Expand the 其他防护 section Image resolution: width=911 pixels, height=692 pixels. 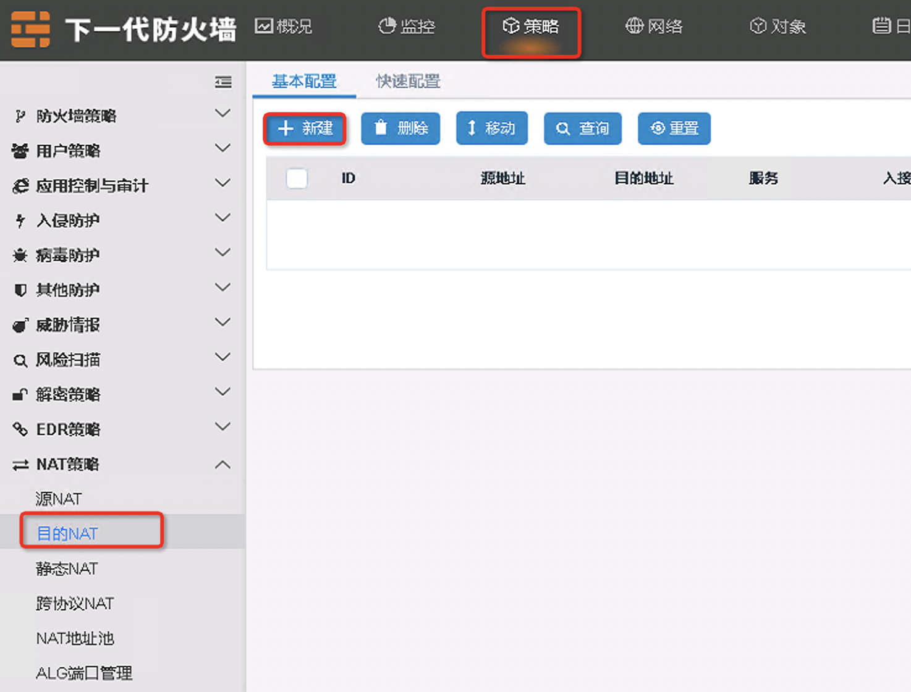[x=221, y=287]
